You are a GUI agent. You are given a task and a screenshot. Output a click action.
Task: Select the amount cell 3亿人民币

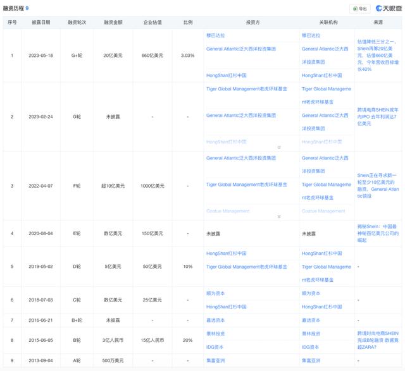tap(113, 340)
